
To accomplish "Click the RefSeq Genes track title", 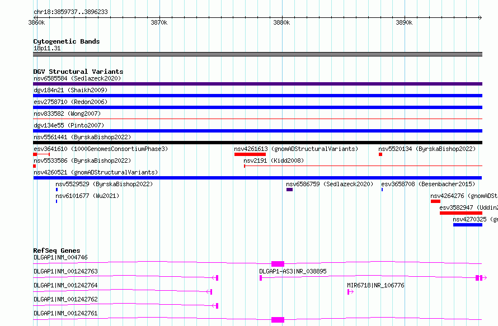I will pyautogui.click(x=57, y=251).
